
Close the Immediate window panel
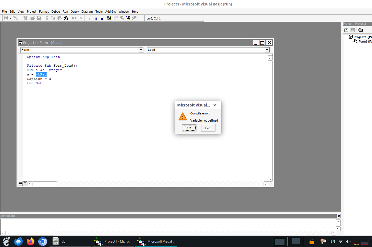339,216
